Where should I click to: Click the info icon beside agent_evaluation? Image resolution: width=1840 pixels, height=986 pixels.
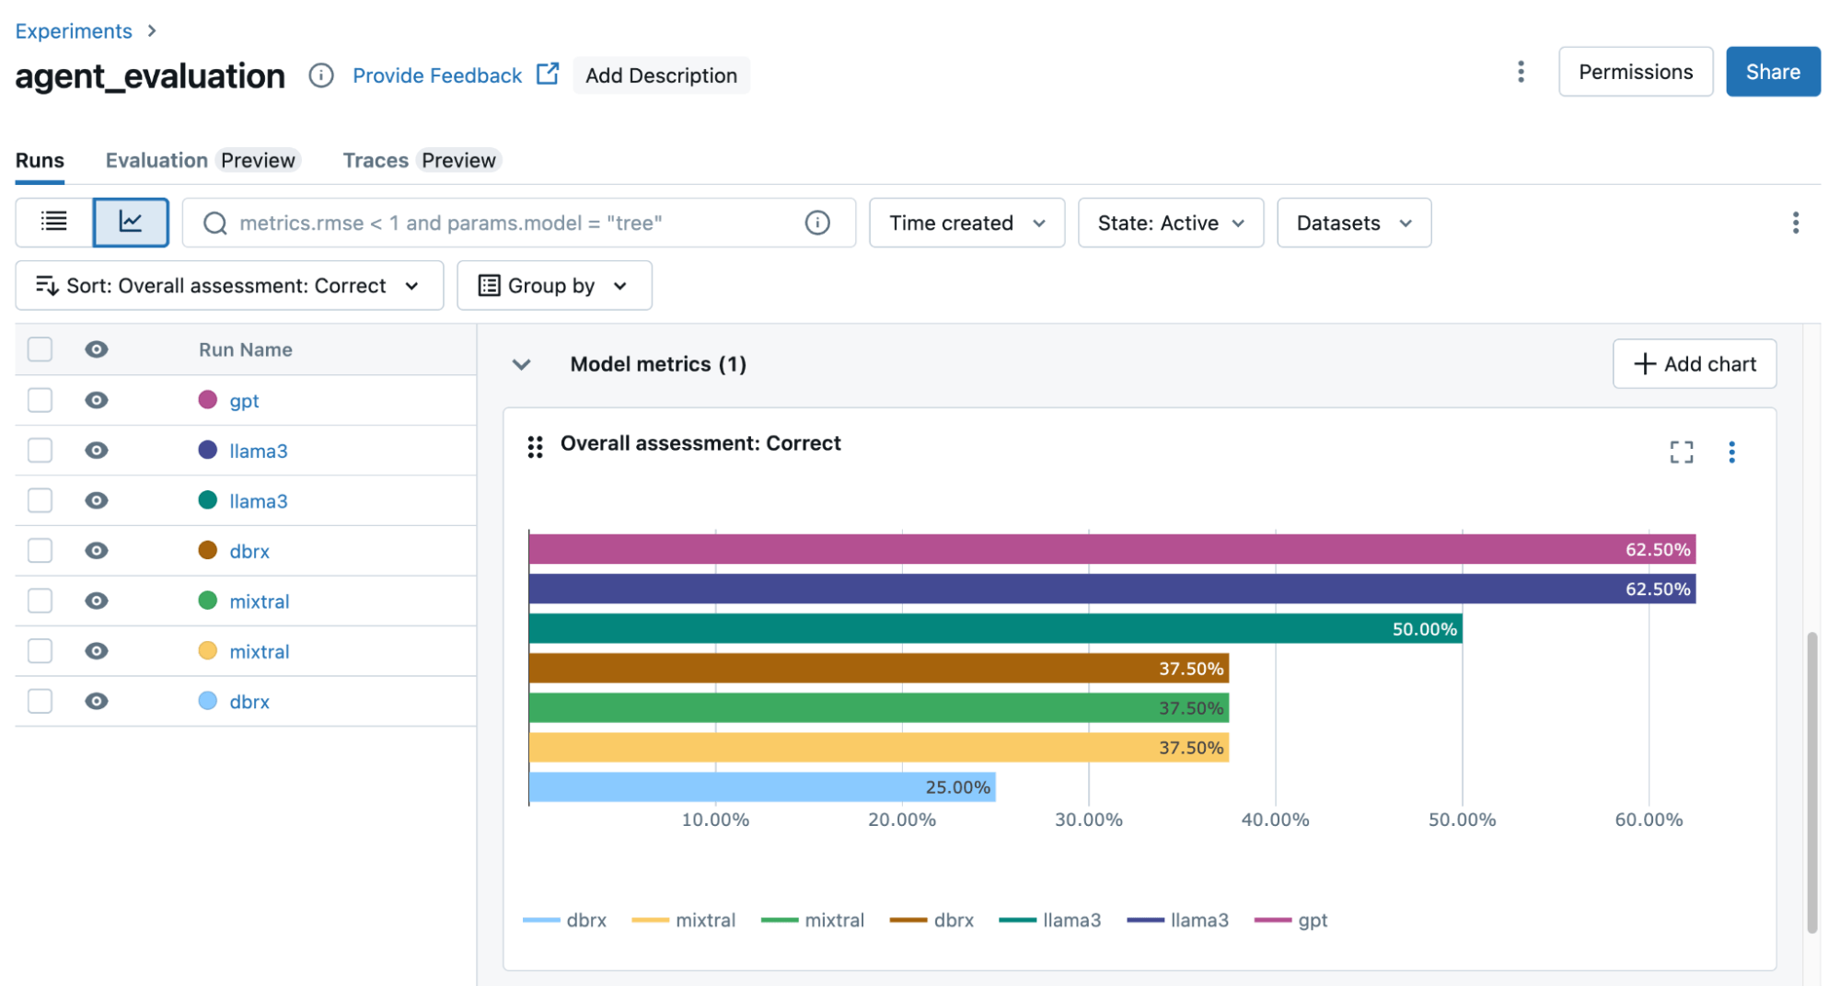pos(321,75)
